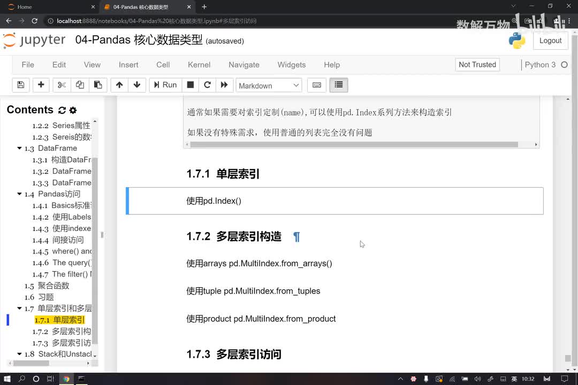Open the volume control in system tray
This screenshot has height=385, width=578.
point(478,379)
